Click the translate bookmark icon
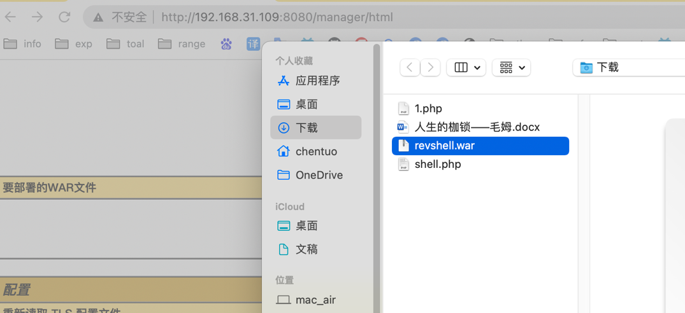Viewport: 685px width, 313px height. [253, 44]
